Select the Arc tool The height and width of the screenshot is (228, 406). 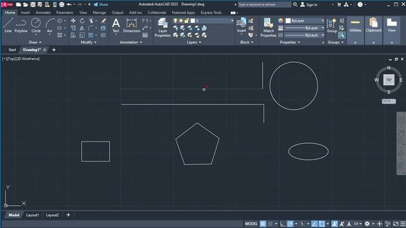49,25
